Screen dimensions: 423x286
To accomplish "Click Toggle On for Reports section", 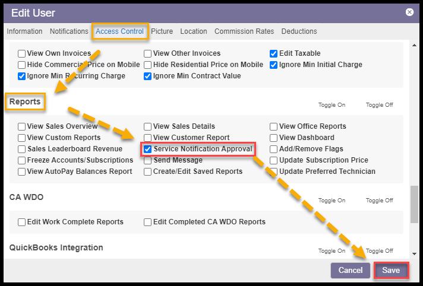I will coord(332,105).
